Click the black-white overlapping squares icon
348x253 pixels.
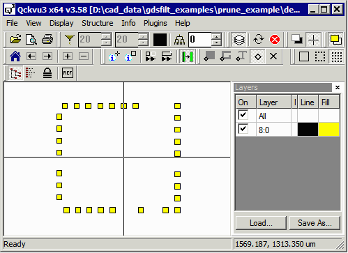[x=297, y=40]
